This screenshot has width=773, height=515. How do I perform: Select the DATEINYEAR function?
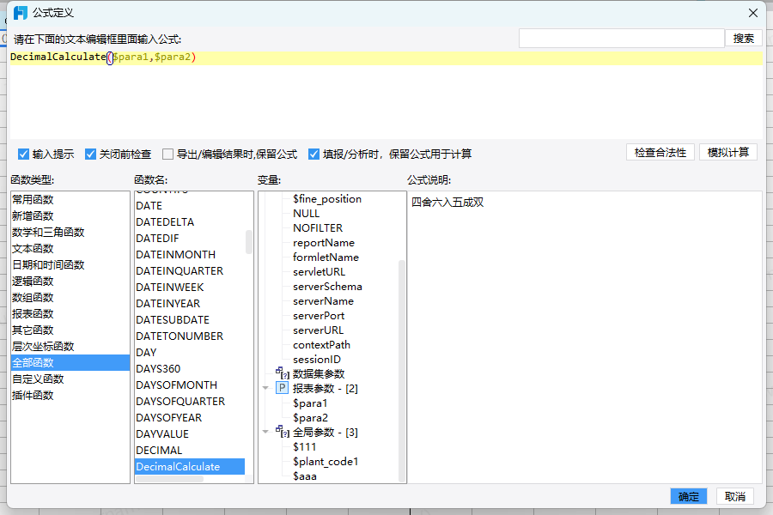pyautogui.click(x=190, y=303)
